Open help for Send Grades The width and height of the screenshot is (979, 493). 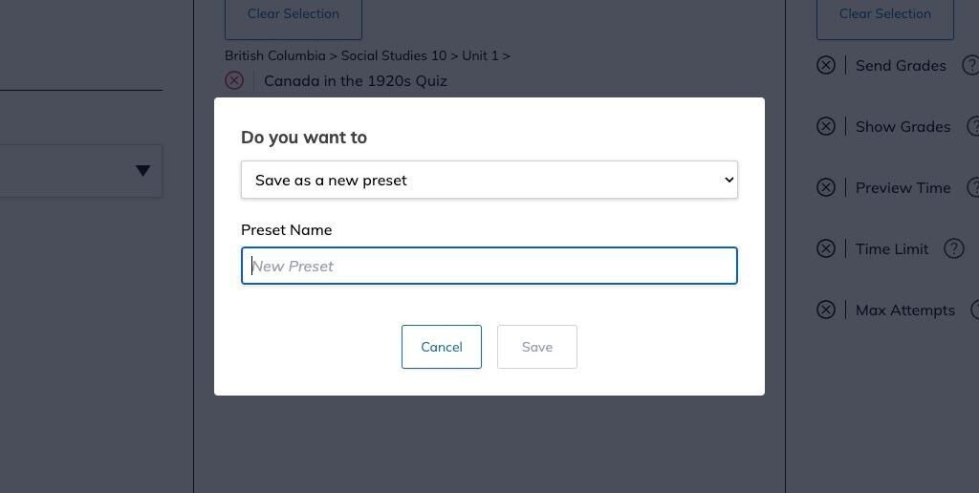[x=970, y=65]
